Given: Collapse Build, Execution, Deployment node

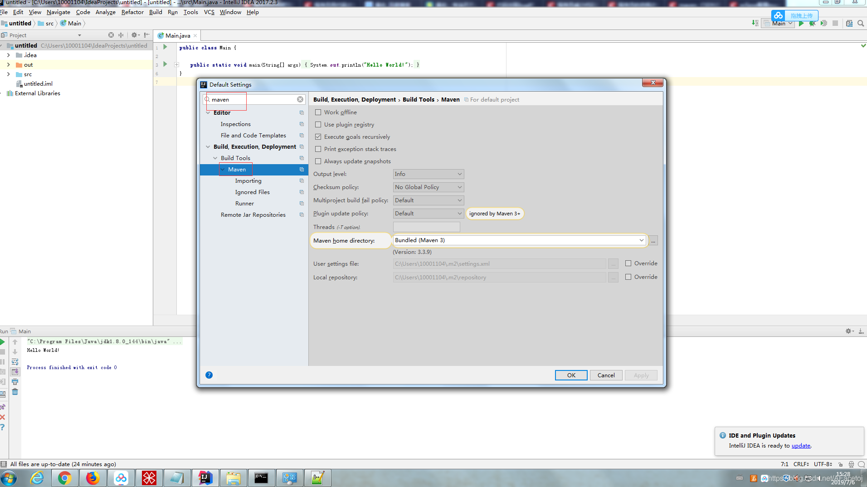Looking at the screenshot, I should 208,147.
